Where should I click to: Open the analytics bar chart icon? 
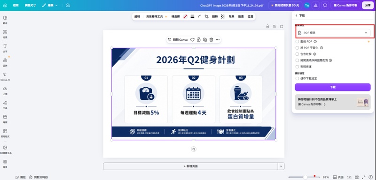[x=315, y=5]
